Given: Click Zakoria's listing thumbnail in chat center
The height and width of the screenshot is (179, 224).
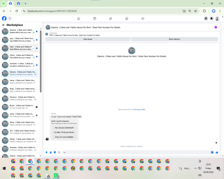Looking at the screenshot, I should pos(132,51).
